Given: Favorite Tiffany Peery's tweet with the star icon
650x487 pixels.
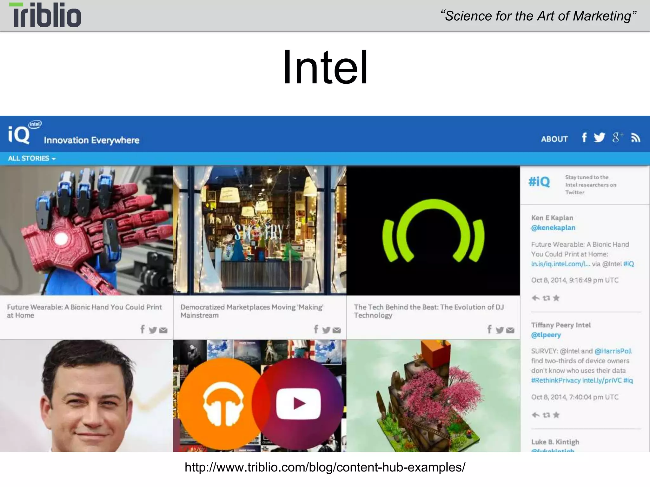Looking at the screenshot, I should point(556,415).
